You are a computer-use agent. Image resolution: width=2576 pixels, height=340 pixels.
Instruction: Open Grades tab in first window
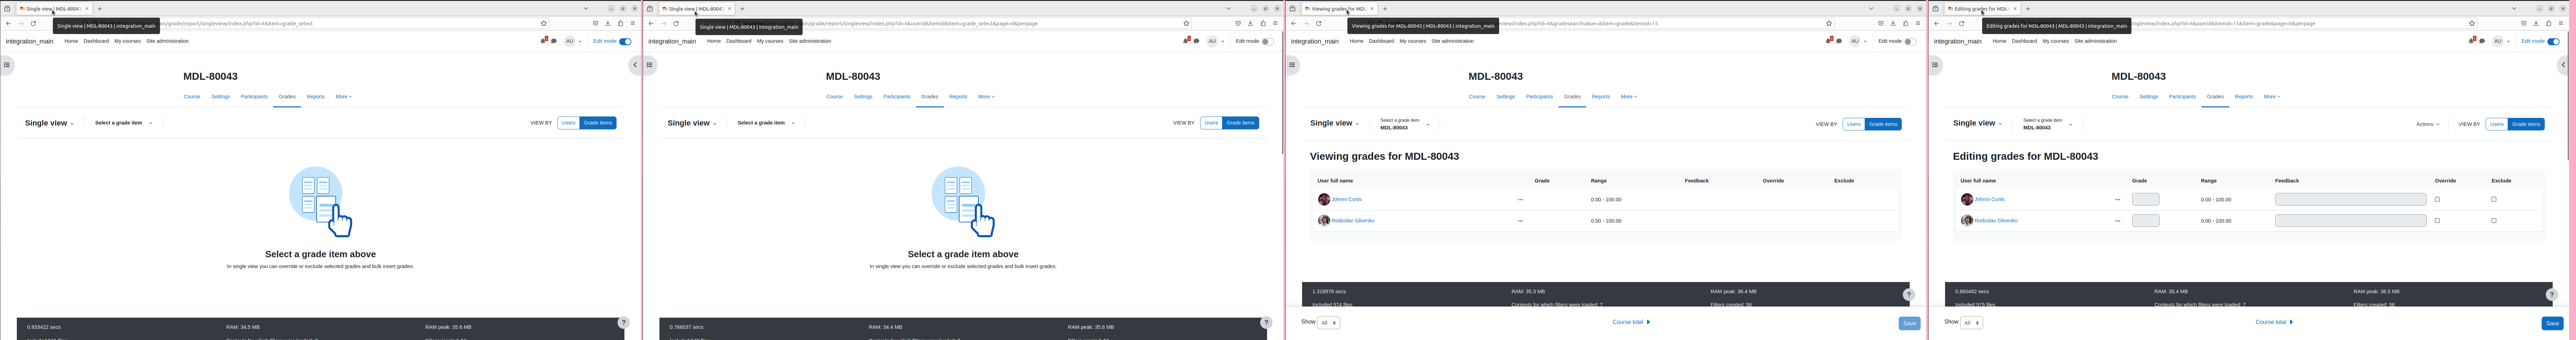tap(287, 97)
